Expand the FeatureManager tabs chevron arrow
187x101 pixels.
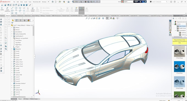coord(33,21)
